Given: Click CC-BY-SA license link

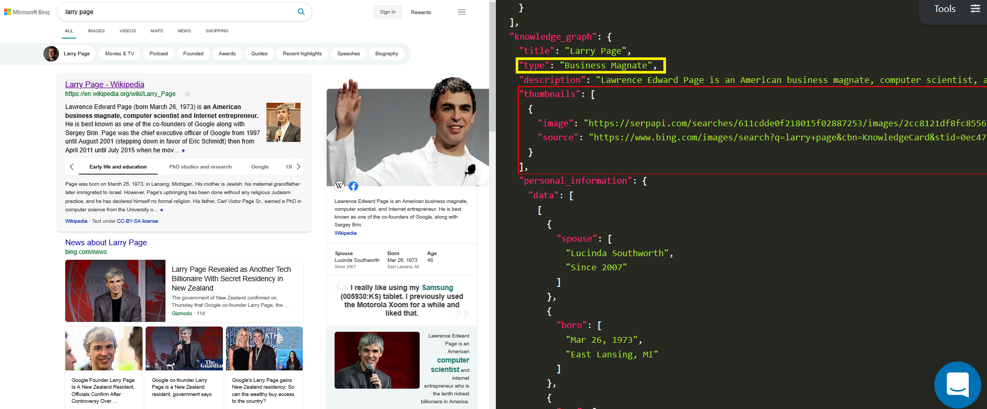Looking at the screenshot, I should (138, 221).
